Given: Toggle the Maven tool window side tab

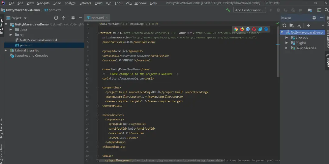Looking at the screenshot, I should point(327,61).
